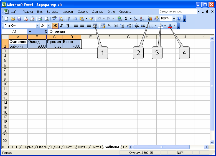Open Help with the question mark icon
The width and height of the screenshot is (216, 156).
(x=179, y=19)
